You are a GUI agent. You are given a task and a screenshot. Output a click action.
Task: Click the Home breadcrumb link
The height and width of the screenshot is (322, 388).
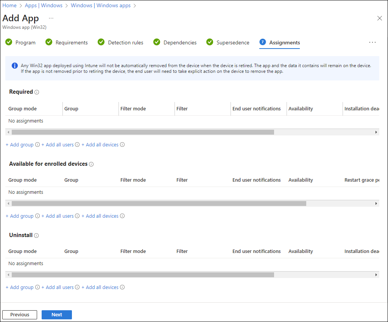(9, 5)
